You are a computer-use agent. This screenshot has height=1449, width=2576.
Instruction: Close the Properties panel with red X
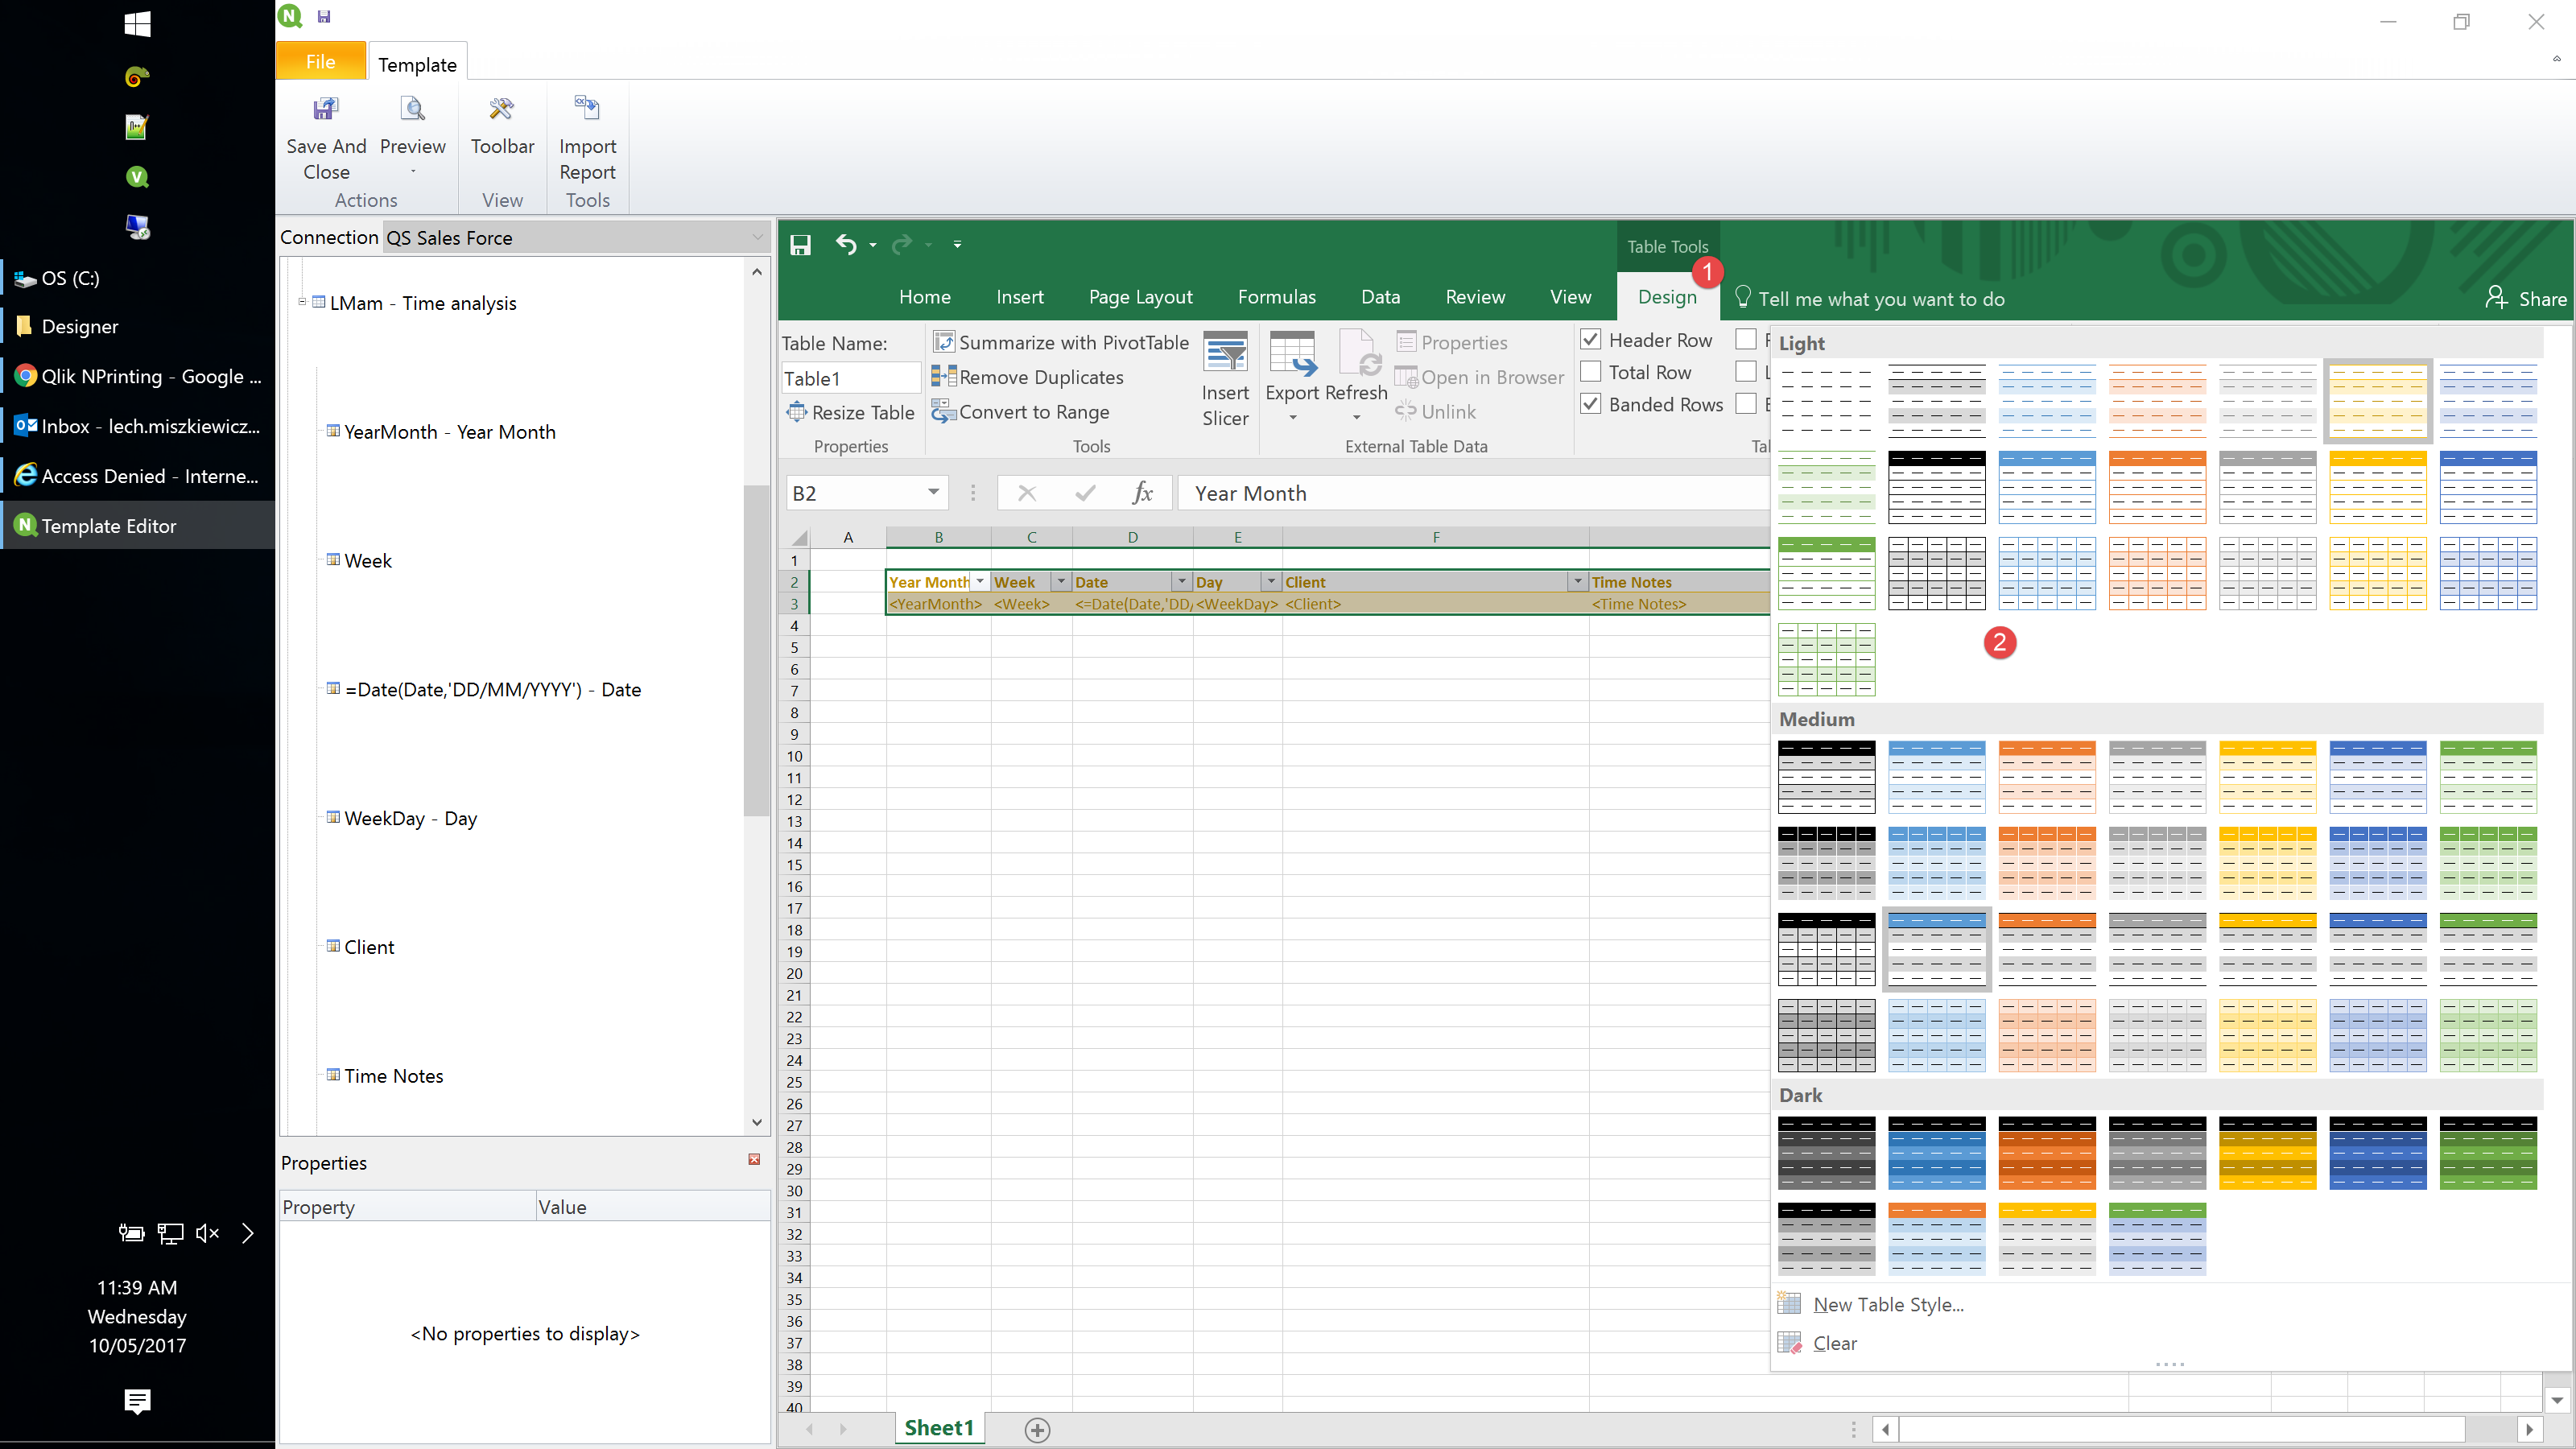[754, 1159]
